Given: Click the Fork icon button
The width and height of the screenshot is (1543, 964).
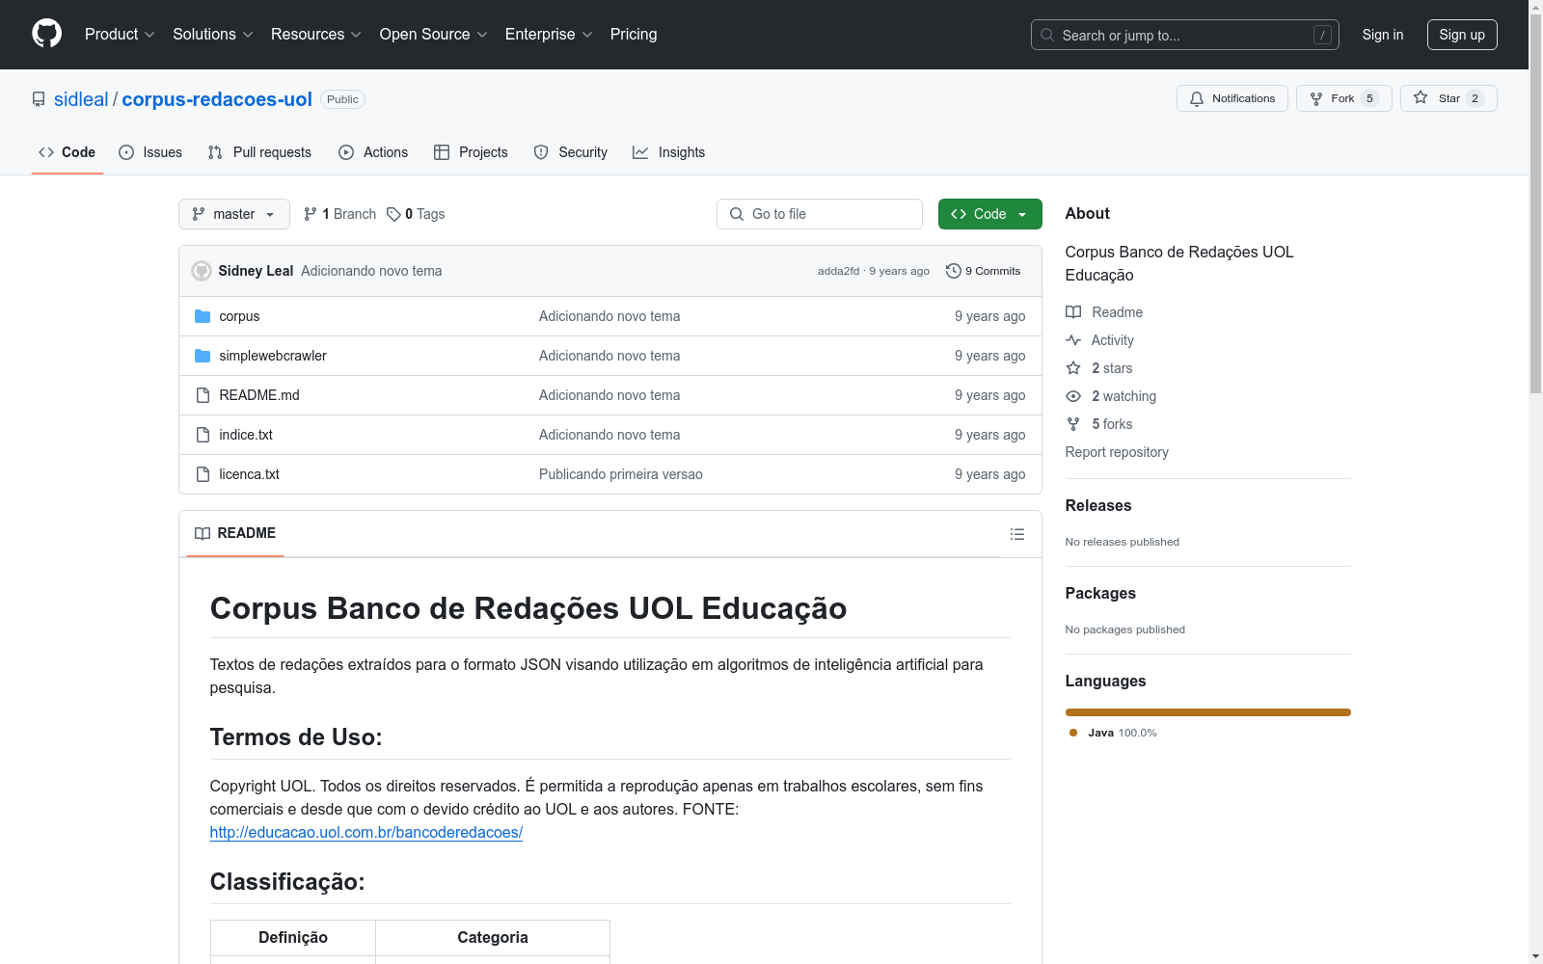Looking at the screenshot, I should coord(1316,98).
